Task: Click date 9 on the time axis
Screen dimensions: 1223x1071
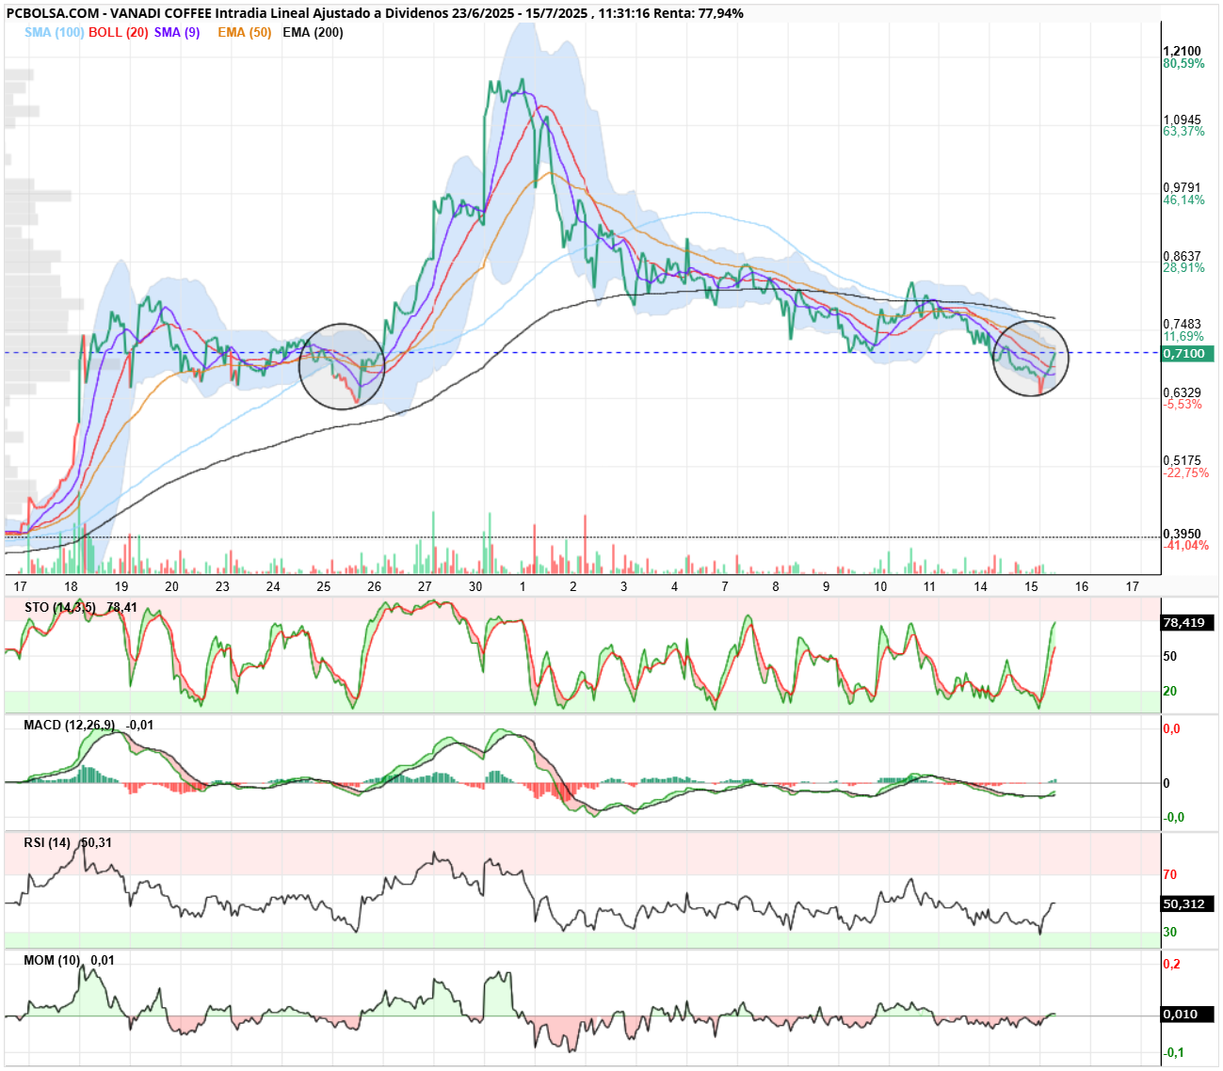Action: click(x=827, y=586)
